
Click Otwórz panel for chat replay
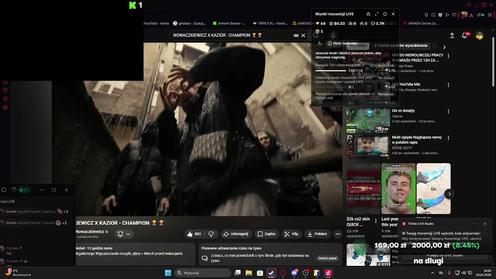click(x=327, y=258)
